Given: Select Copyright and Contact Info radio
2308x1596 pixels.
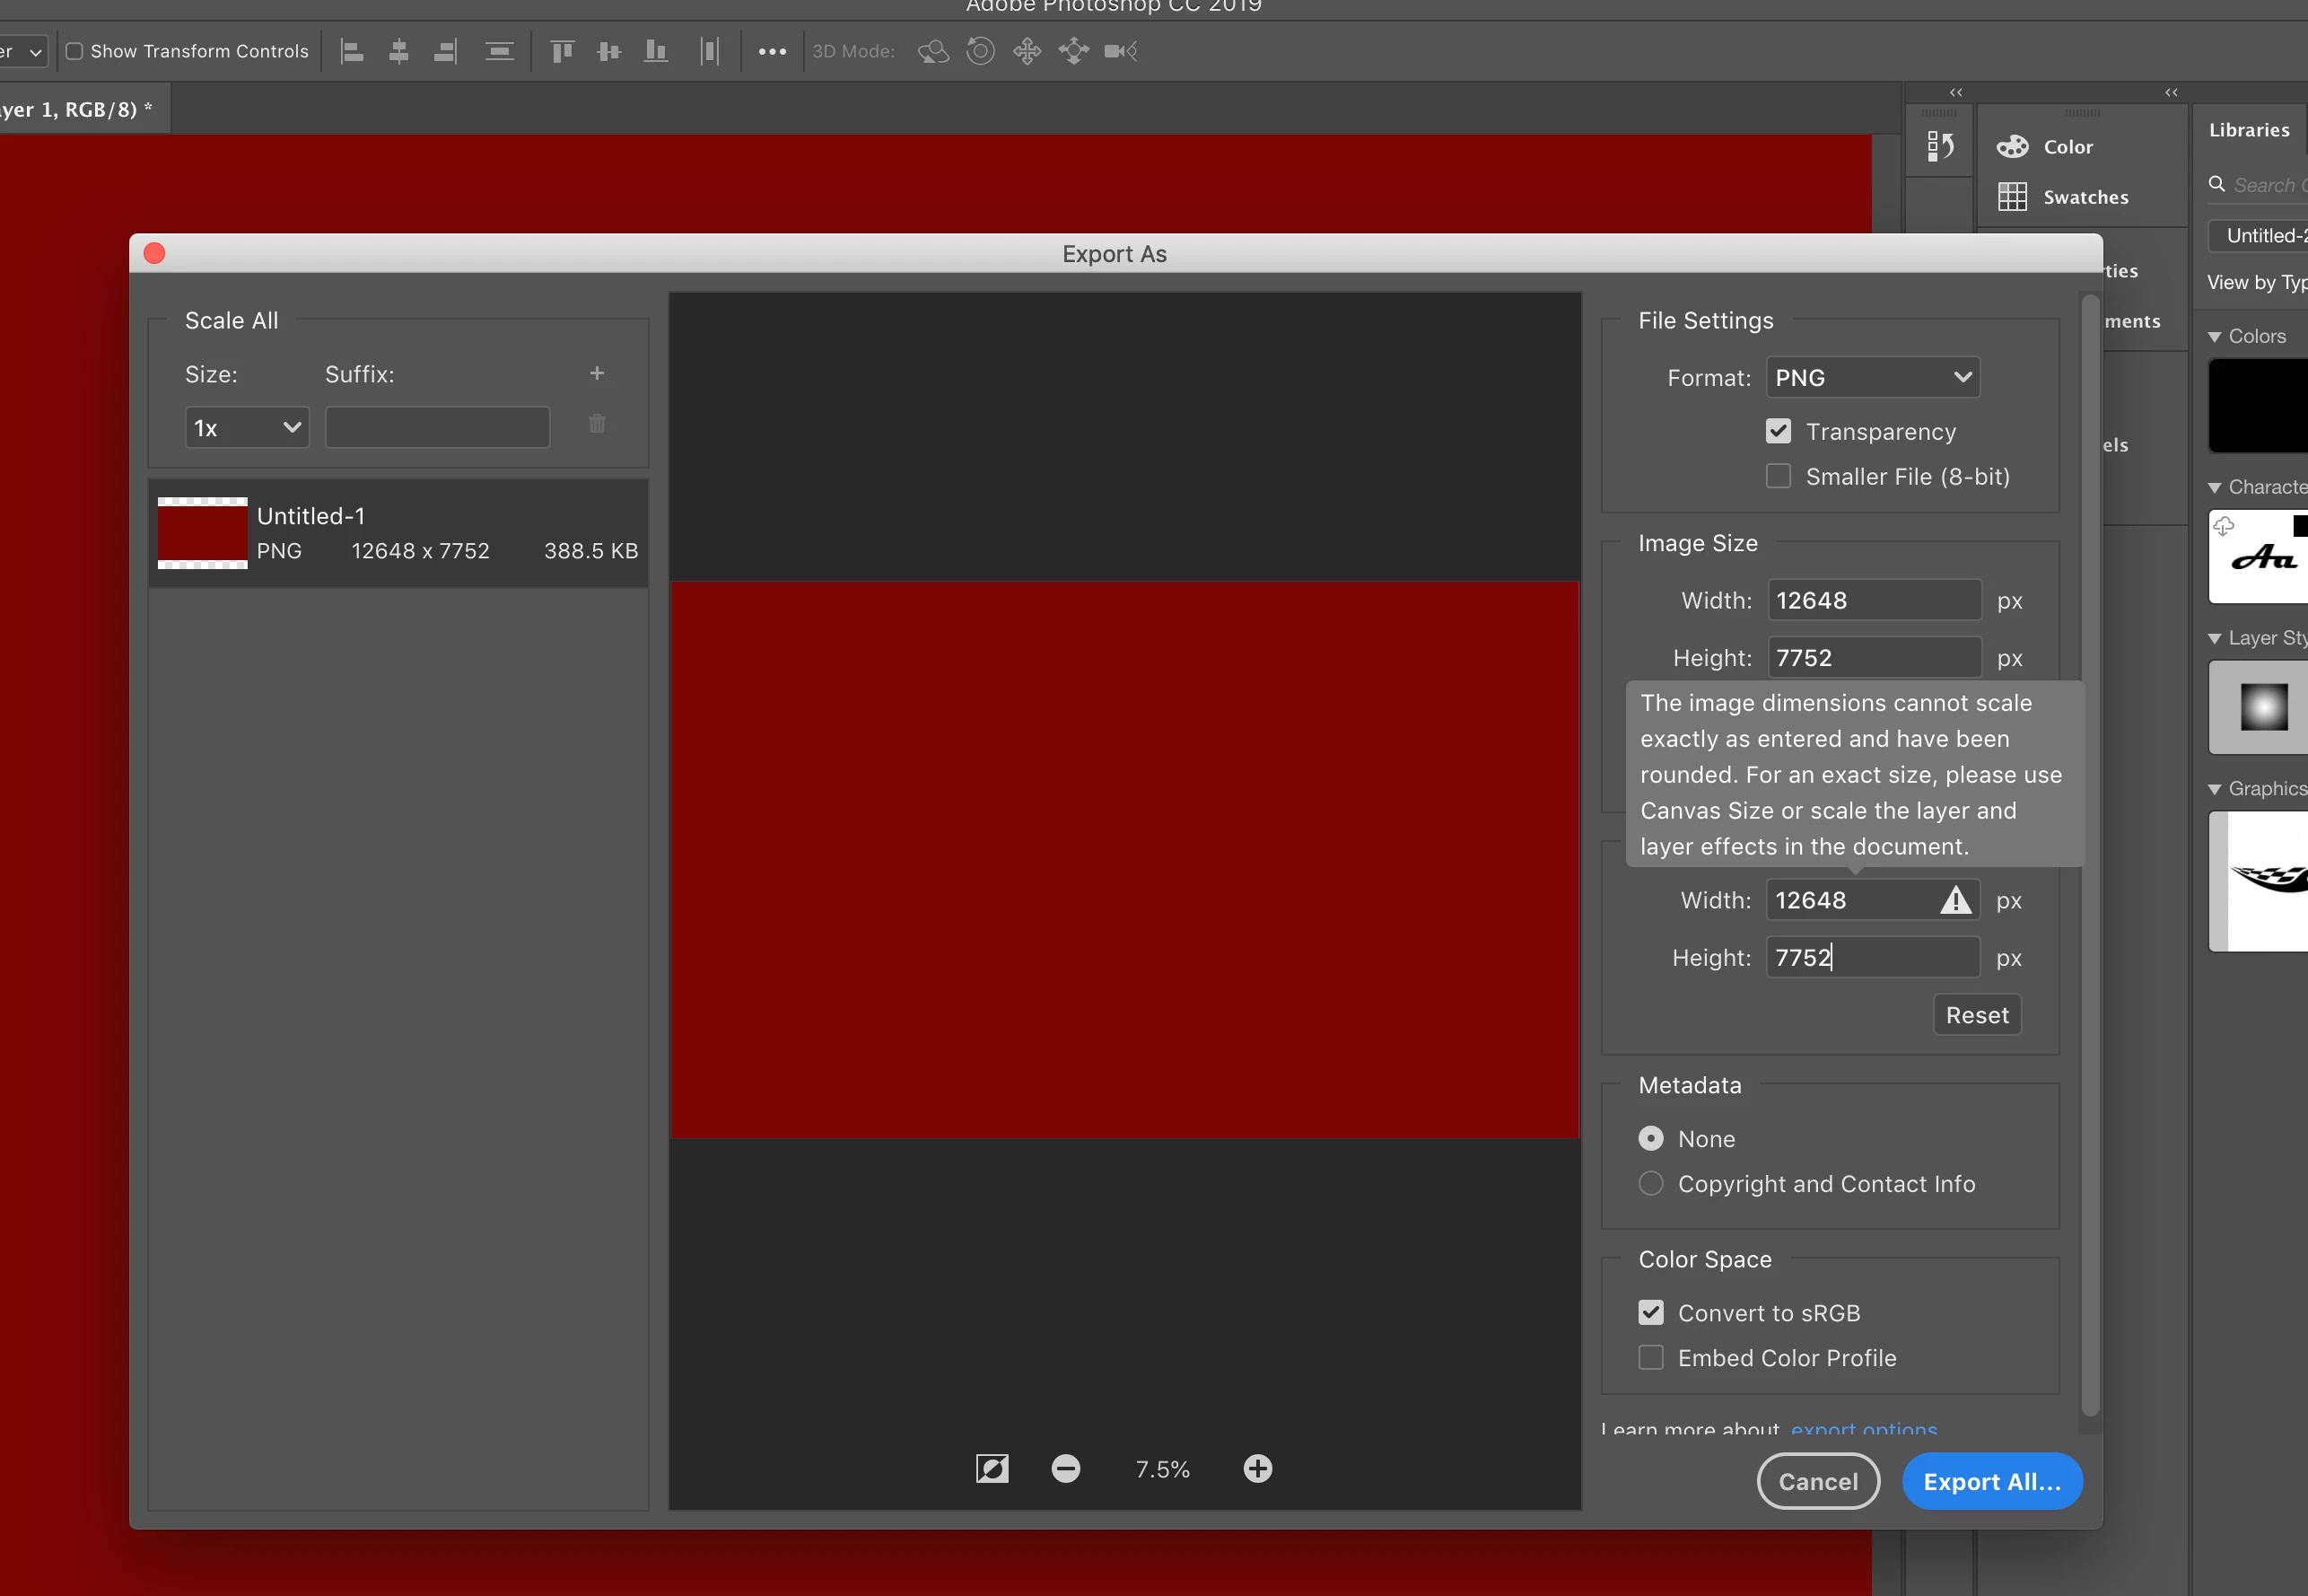Looking at the screenshot, I should tap(1651, 1184).
